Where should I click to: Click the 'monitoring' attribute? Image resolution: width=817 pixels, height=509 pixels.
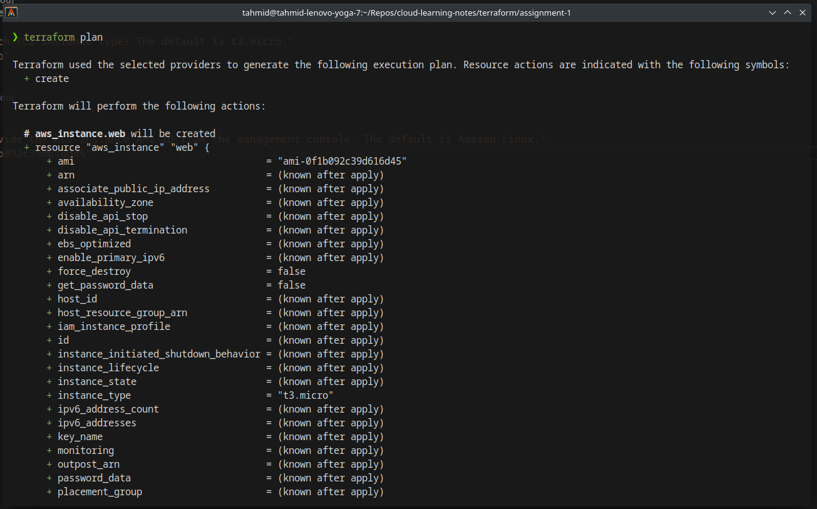coord(86,451)
